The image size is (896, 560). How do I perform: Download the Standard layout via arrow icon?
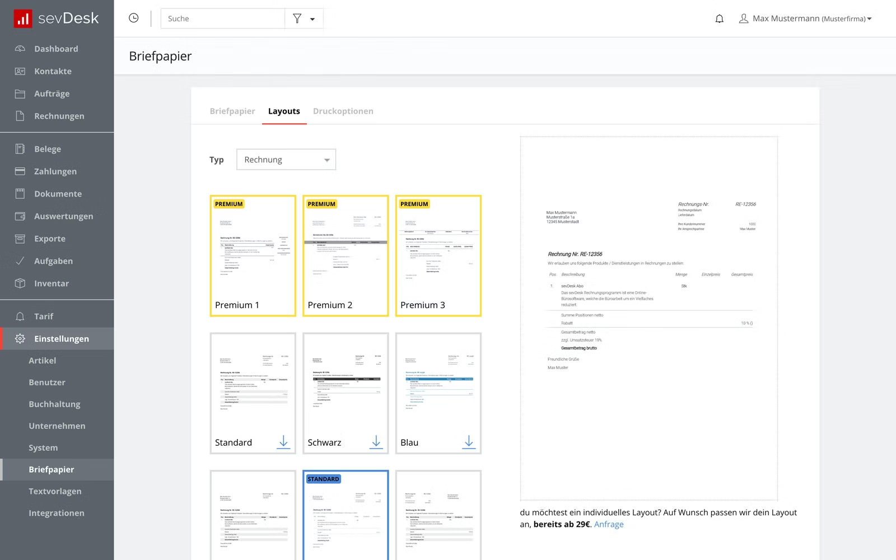pos(283,442)
